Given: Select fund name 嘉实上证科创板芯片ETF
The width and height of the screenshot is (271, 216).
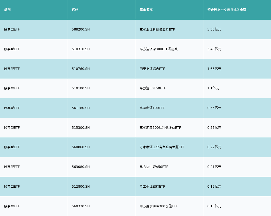Looking at the screenshot, I should point(157,30).
